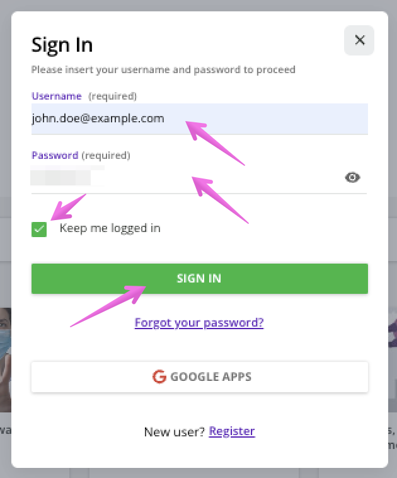Click the (required) note beside Password
The height and width of the screenshot is (478, 397).
pyautogui.click(x=106, y=155)
